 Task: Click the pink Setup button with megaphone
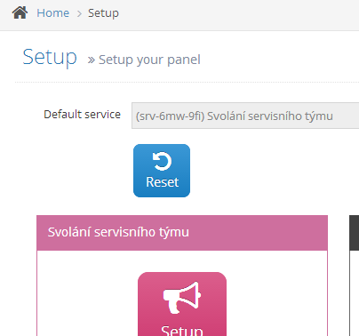182,304
